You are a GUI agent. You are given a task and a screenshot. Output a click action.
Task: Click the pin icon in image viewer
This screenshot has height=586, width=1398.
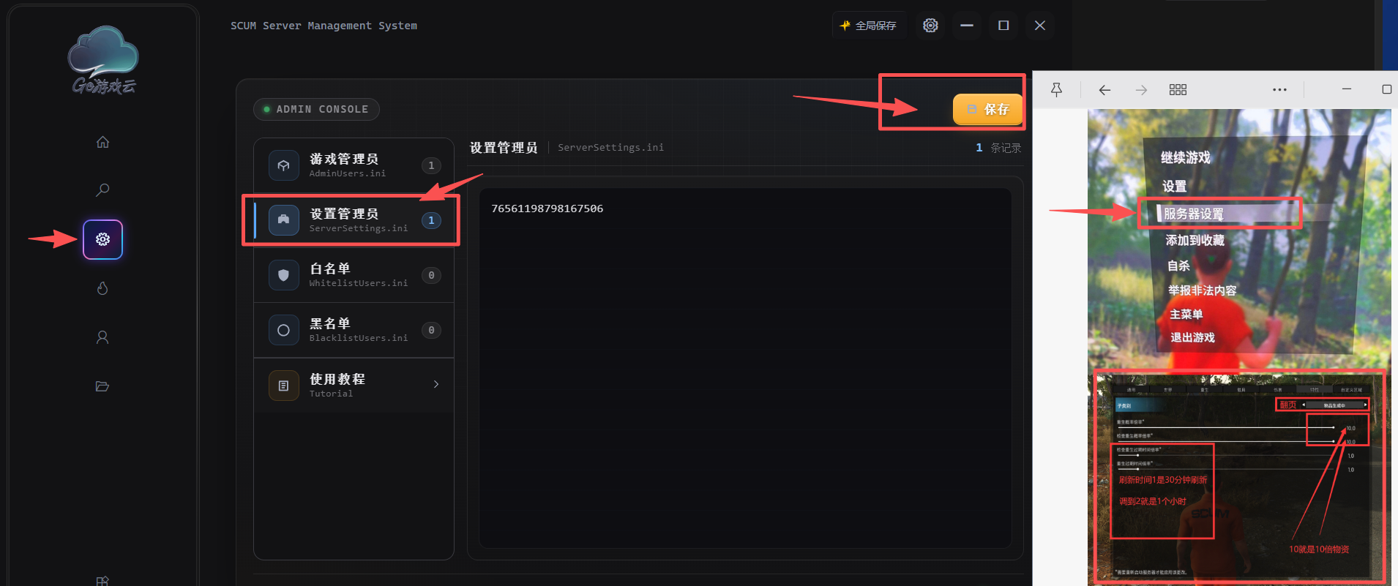1056,89
